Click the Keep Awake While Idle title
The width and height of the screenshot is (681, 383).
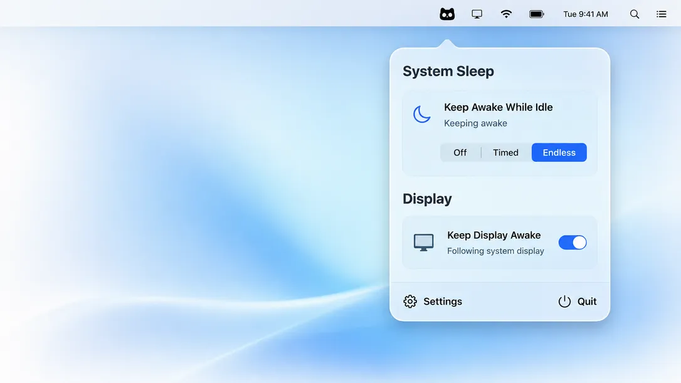[498, 107]
